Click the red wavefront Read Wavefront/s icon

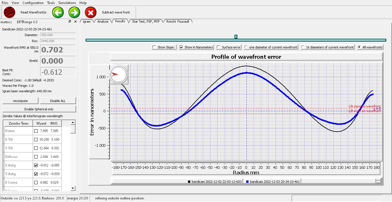[9, 13]
